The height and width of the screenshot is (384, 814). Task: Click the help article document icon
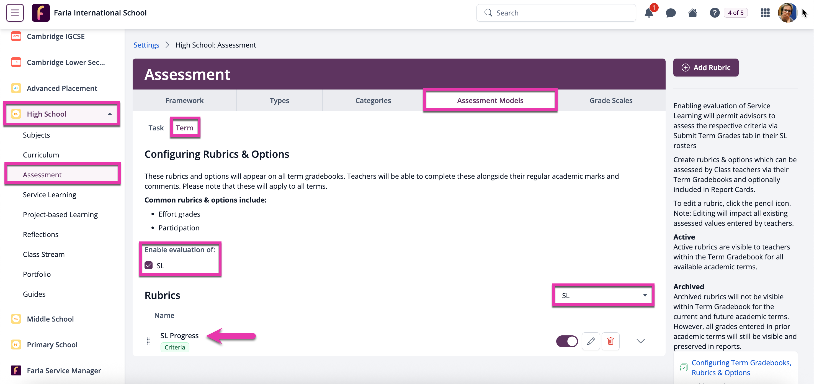coord(684,368)
